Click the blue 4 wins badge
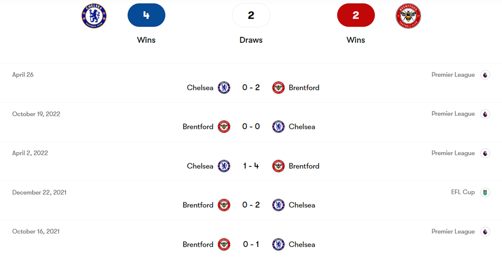 pyautogui.click(x=146, y=15)
